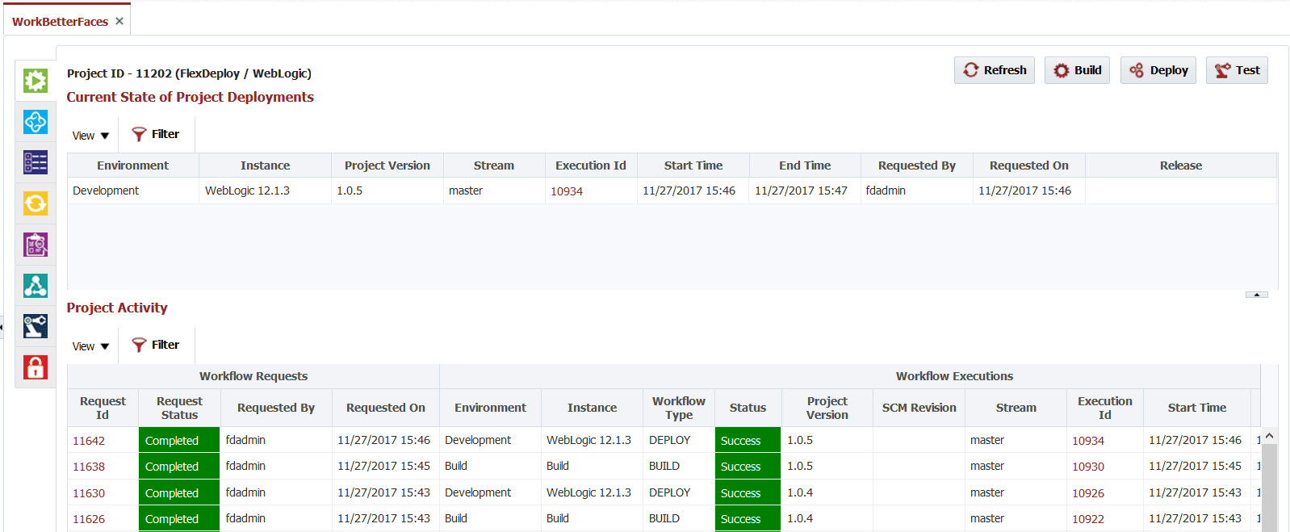The image size is (1290, 532).
Task: Open the purple clipboard sidebar icon
Action: (x=36, y=245)
